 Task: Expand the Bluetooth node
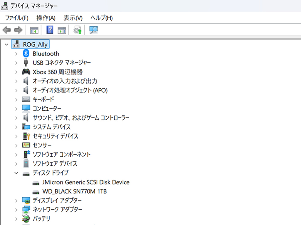click(16, 54)
